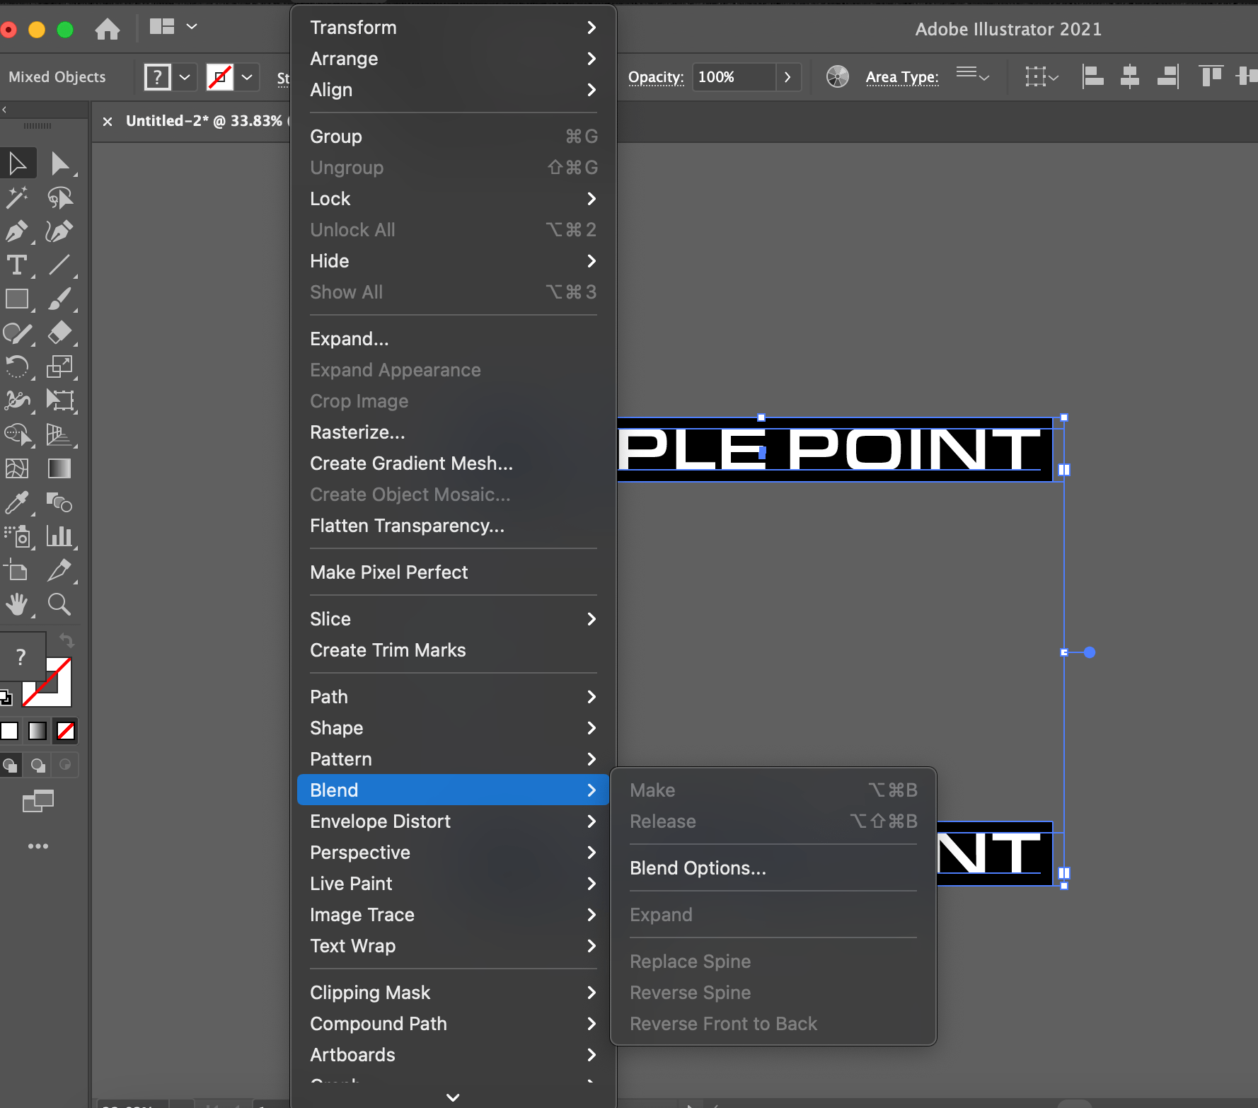1258x1108 pixels.
Task: Grab the Hand tool
Action: [x=18, y=605]
